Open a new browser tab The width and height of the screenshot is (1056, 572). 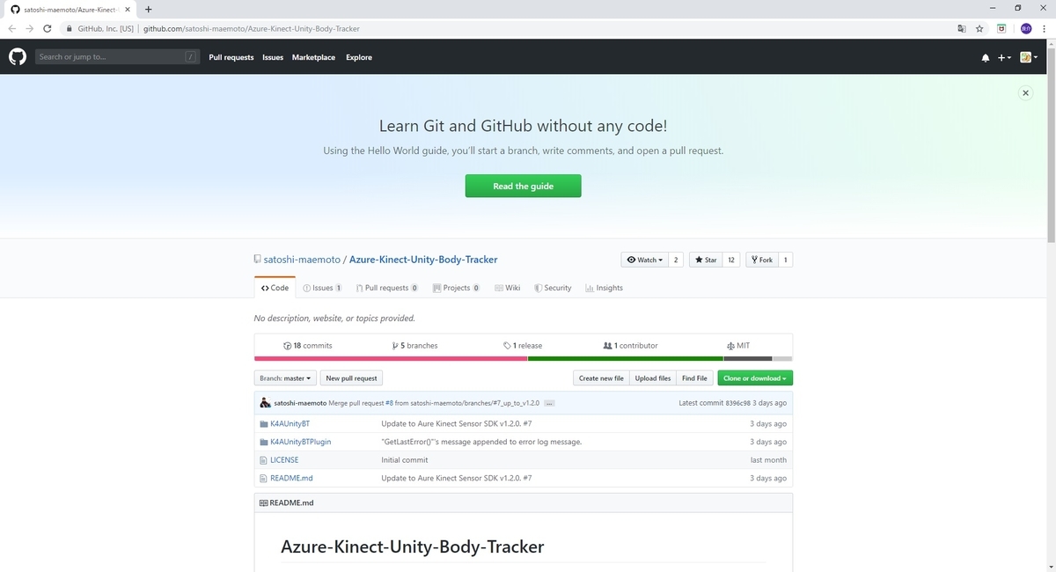(148, 10)
